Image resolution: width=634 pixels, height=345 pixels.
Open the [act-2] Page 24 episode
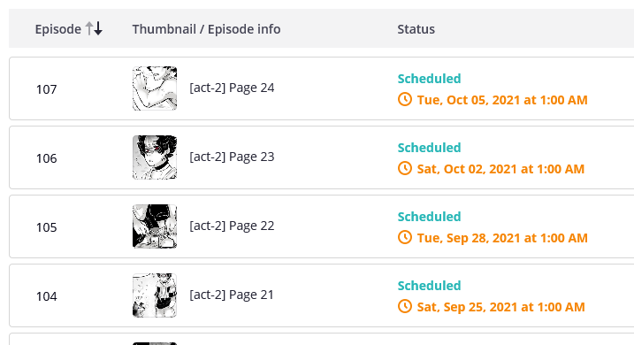(x=232, y=88)
